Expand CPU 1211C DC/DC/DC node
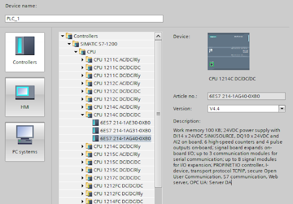The width and height of the screenshot is (293, 204). 82,67
